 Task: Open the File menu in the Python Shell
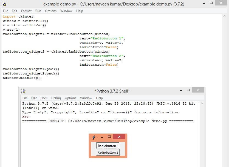point(25,98)
